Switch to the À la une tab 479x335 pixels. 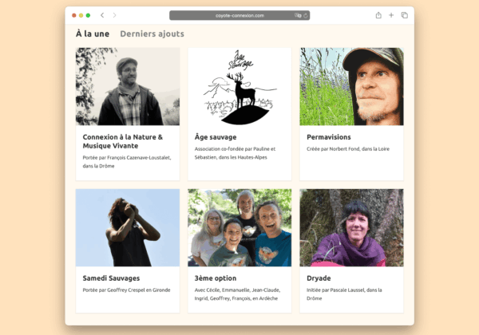pos(93,34)
